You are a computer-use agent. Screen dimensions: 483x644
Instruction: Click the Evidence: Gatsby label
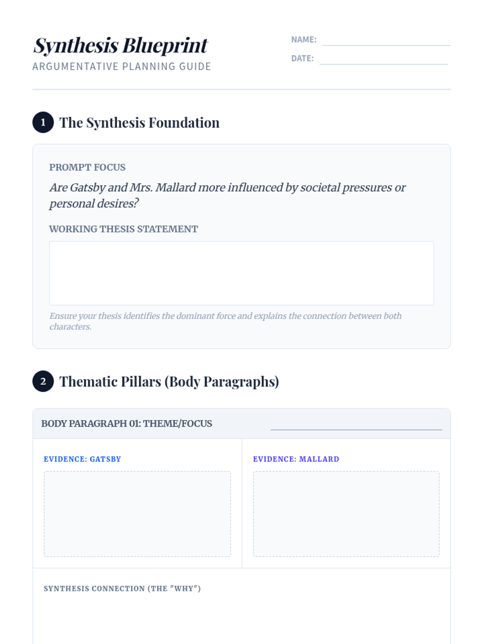(x=82, y=459)
